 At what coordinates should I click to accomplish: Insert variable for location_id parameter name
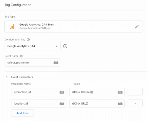(x=62, y=104)
